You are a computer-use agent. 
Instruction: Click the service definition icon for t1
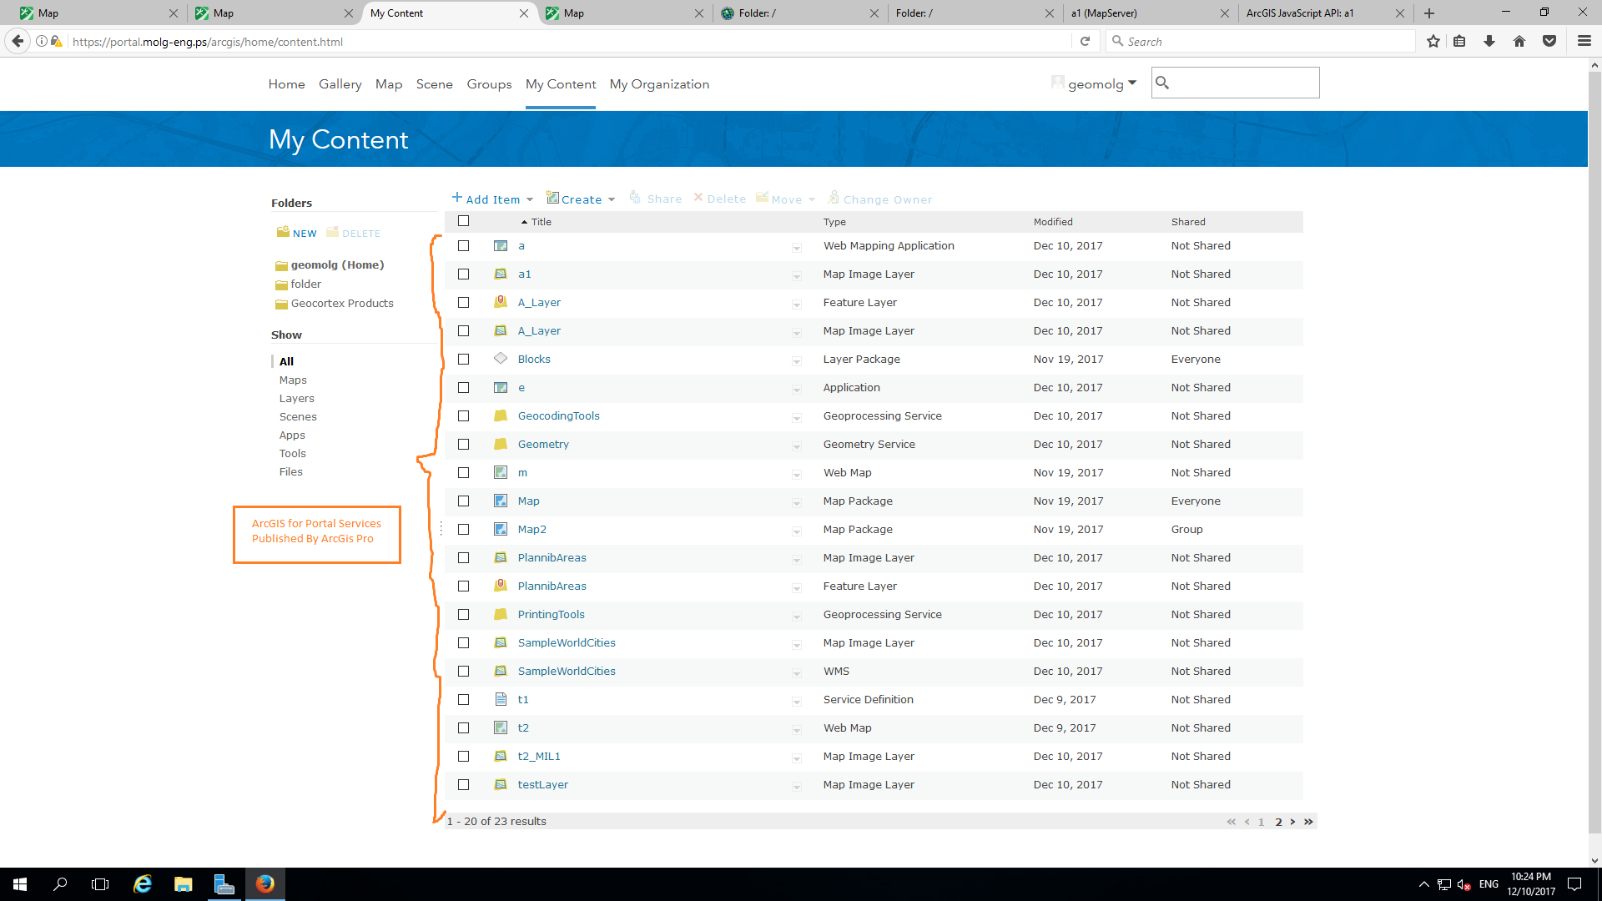point(501,699)
